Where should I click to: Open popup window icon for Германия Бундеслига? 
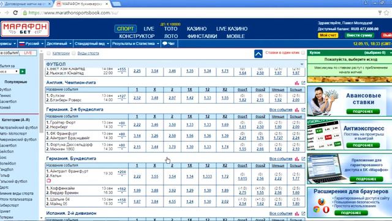coord(303,159)
